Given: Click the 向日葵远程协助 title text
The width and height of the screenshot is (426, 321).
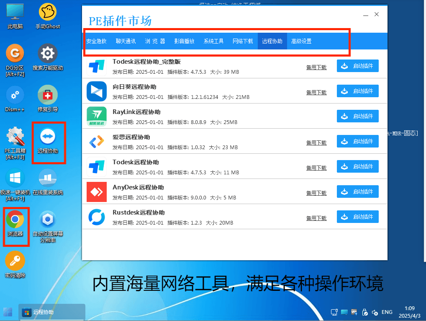Looking at the screenshot, I should tap(134, 87).
